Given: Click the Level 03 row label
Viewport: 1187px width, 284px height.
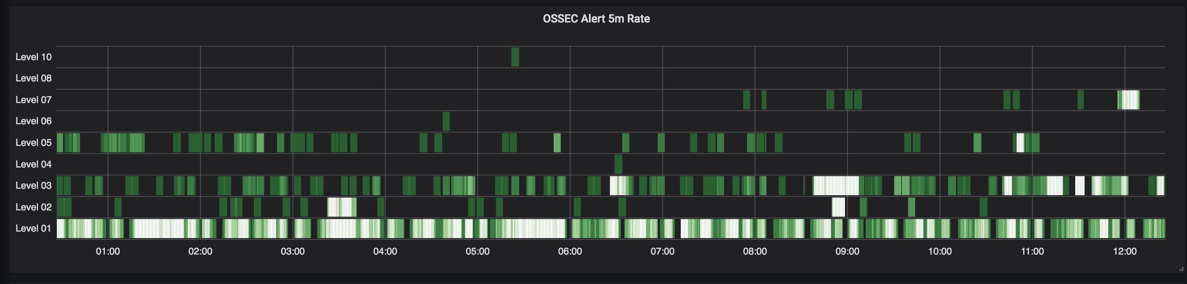Looking at the screenshot, I should (x=34, y=185).
